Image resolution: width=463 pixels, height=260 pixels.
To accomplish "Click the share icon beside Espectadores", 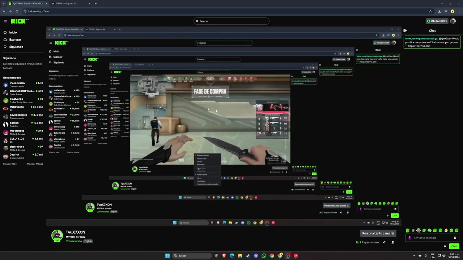I will (384, 242).
